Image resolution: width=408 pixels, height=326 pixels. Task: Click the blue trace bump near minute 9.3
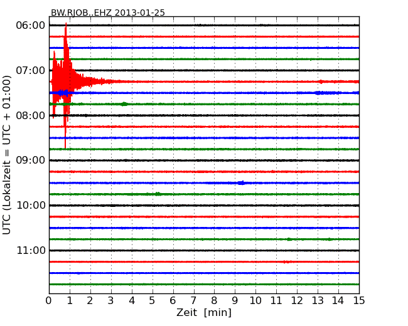point(242,183)
